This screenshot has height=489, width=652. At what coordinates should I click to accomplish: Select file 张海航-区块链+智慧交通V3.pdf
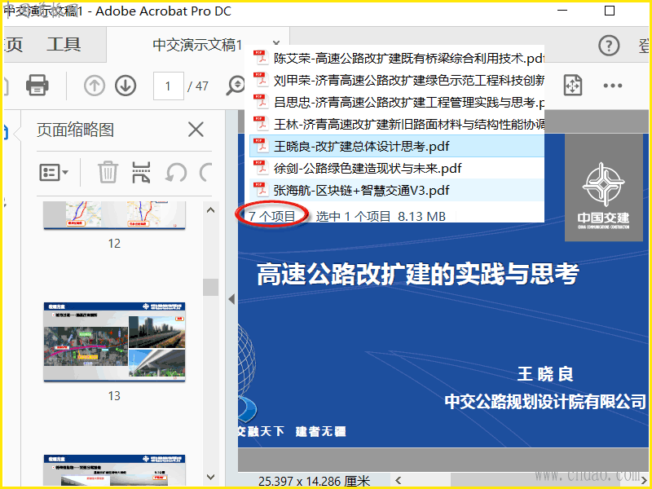(397, 190)
